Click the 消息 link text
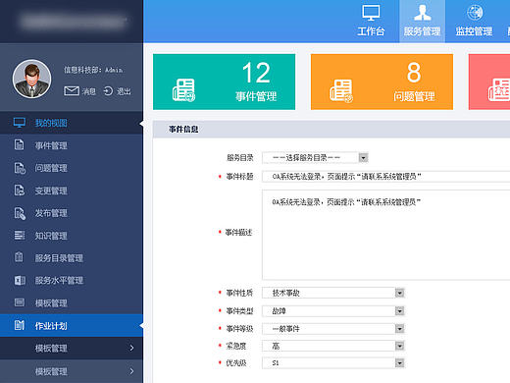 [x=89, y=91]
